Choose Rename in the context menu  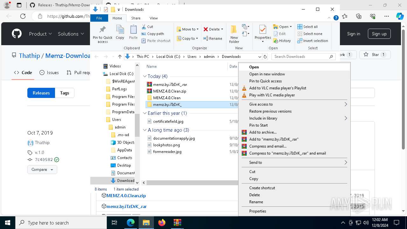294,202
